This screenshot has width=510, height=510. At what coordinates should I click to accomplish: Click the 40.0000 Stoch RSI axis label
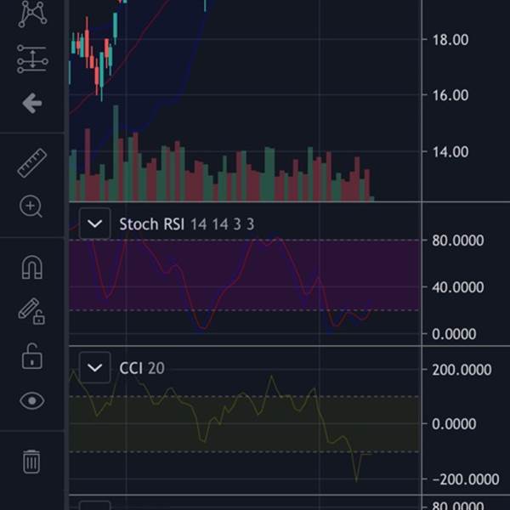click(457, 287)
